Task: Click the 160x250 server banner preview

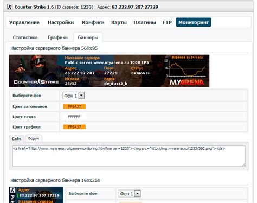Action: point(36,195)
